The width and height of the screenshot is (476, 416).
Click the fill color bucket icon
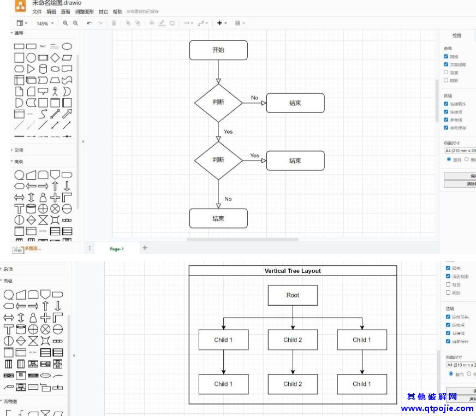152,23
